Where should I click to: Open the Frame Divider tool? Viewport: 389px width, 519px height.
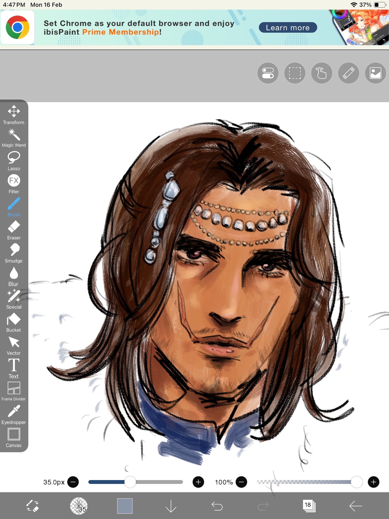coord(14,391)
